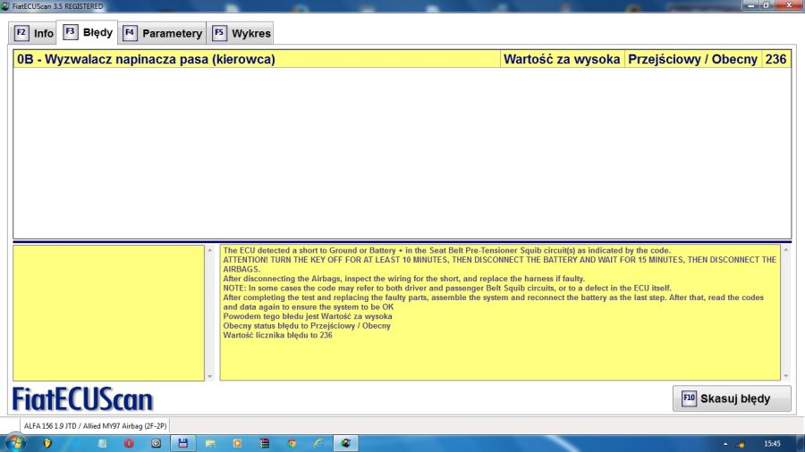Minimize the FiatECUScan window
The width and height of the screenshot is (805, 452).
(x=751, y=5)
